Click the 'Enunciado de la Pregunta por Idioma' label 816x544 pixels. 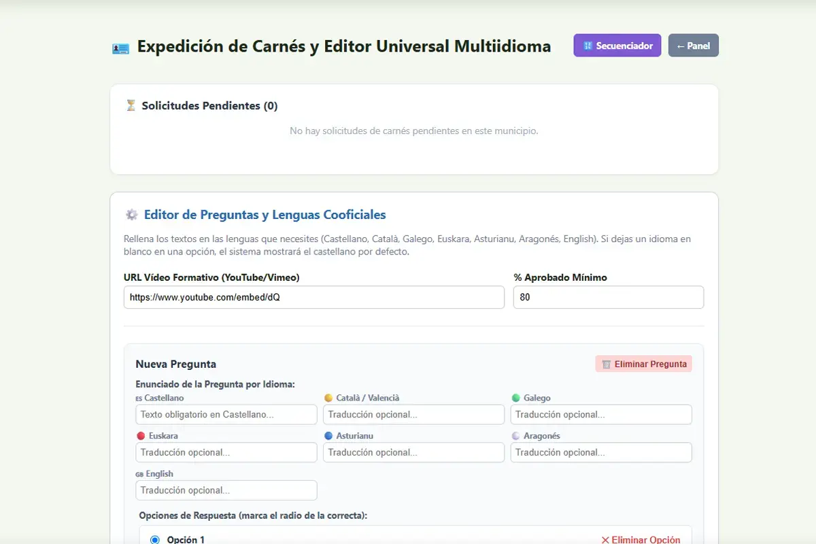[216, 384]
